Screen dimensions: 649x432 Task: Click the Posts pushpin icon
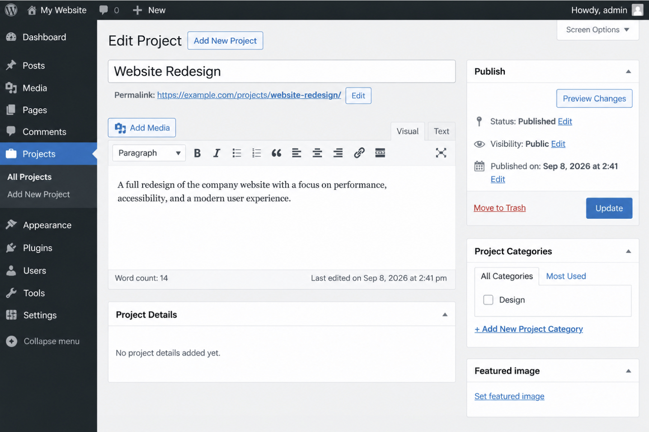[11, 65]
